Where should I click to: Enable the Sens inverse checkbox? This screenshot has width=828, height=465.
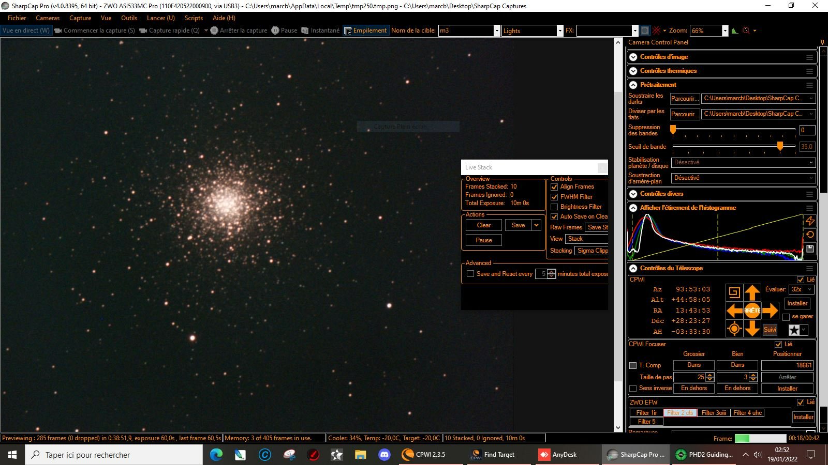tap(633, 389)
